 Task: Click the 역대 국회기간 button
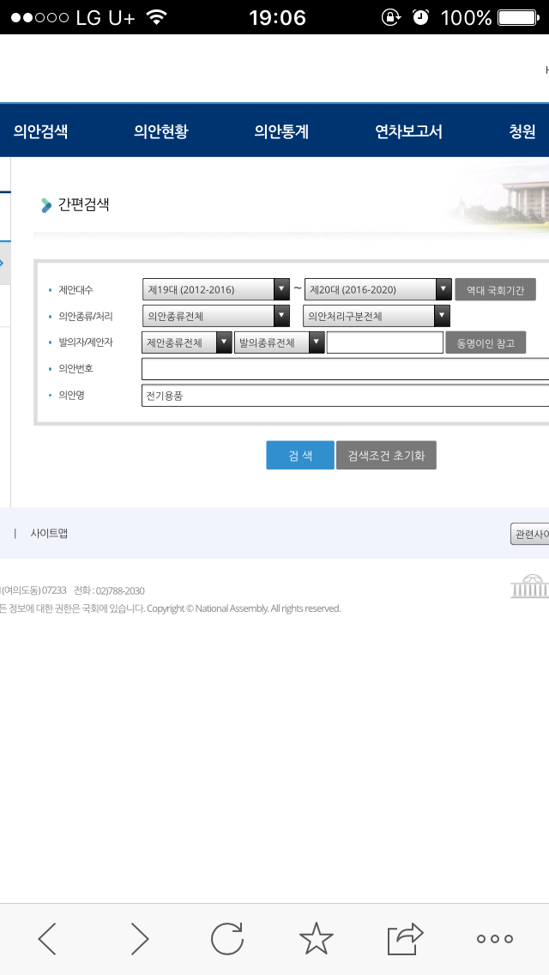[x=495, y=290]
